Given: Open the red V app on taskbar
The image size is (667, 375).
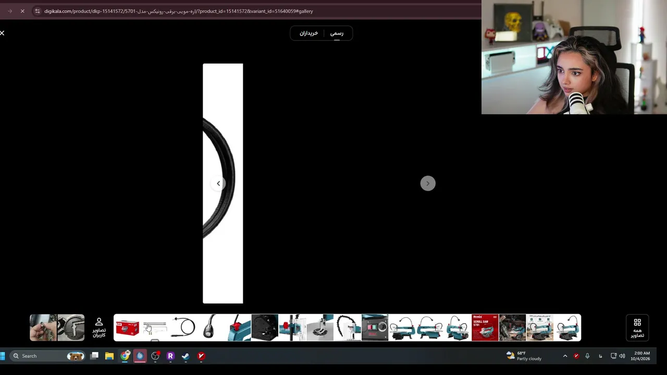Looking at the screenshot, I should (201, 356).
